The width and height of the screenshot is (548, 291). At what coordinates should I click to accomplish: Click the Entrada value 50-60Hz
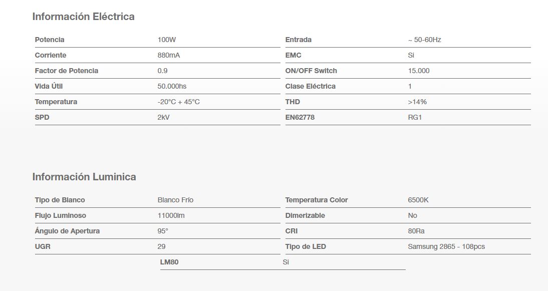point(425,40)
